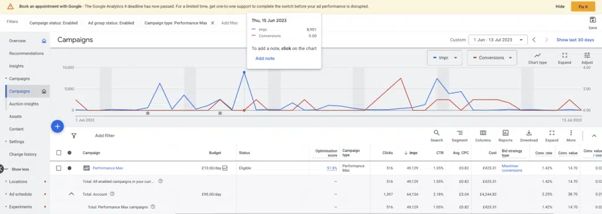The image size is (602, 214).
Task: Tick the Performance Max row checkbox
Action: pyautogui.click(x=59, y=168)
